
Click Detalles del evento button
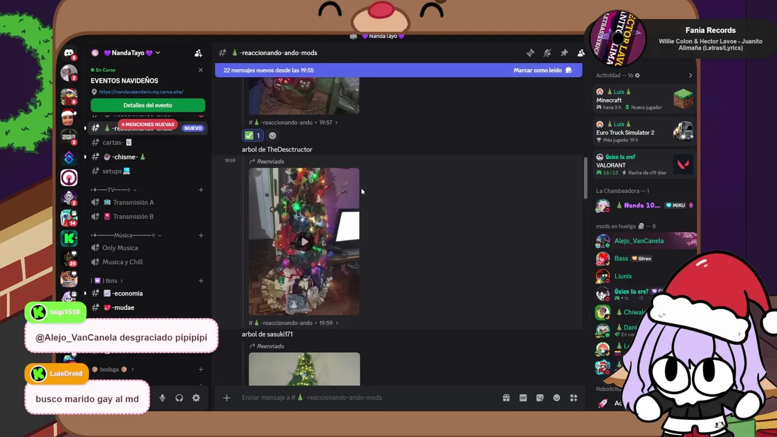(x=148, y=105)
